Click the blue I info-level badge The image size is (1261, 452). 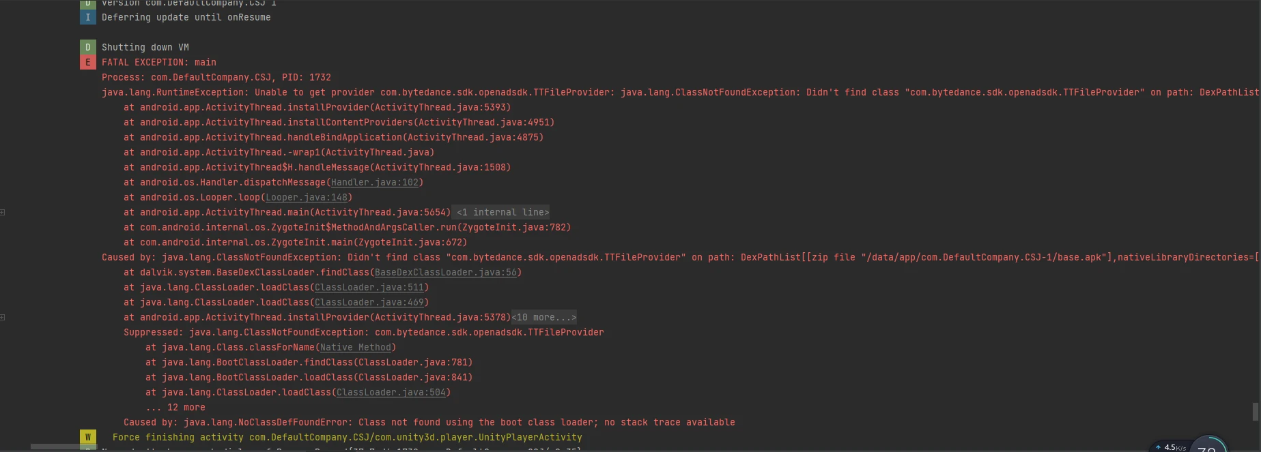coord(87,17)
